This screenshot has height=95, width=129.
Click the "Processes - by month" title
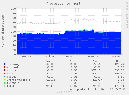[x=64, y=4]
